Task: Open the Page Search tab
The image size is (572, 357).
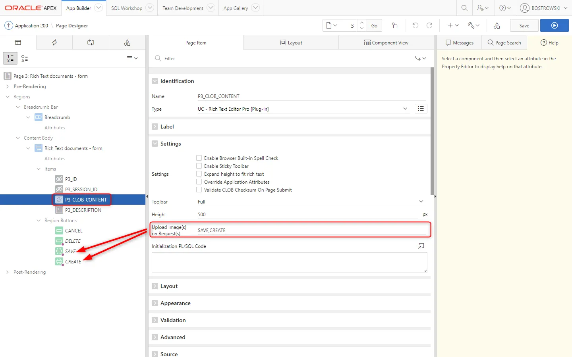Action: (504, 42)
